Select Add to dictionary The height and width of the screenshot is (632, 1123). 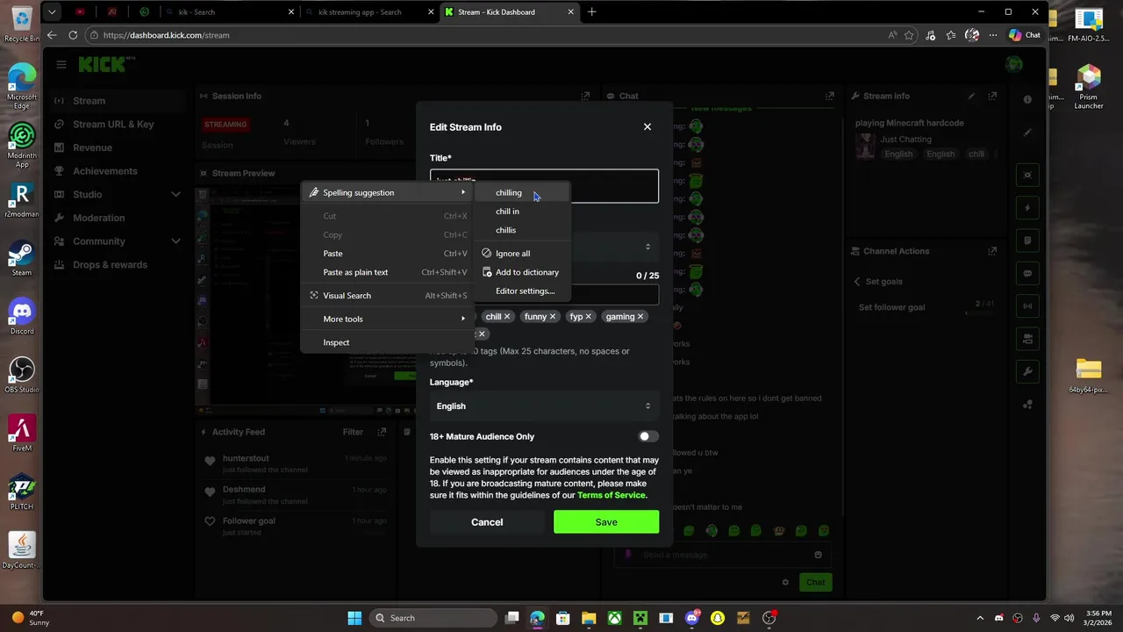point(521,272)
